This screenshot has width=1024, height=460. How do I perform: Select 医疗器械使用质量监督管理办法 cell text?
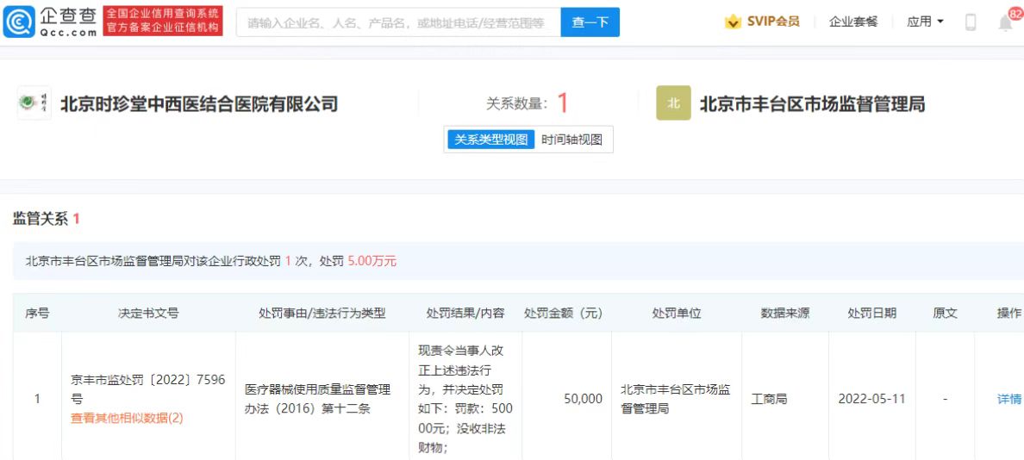tap(317, 399)
